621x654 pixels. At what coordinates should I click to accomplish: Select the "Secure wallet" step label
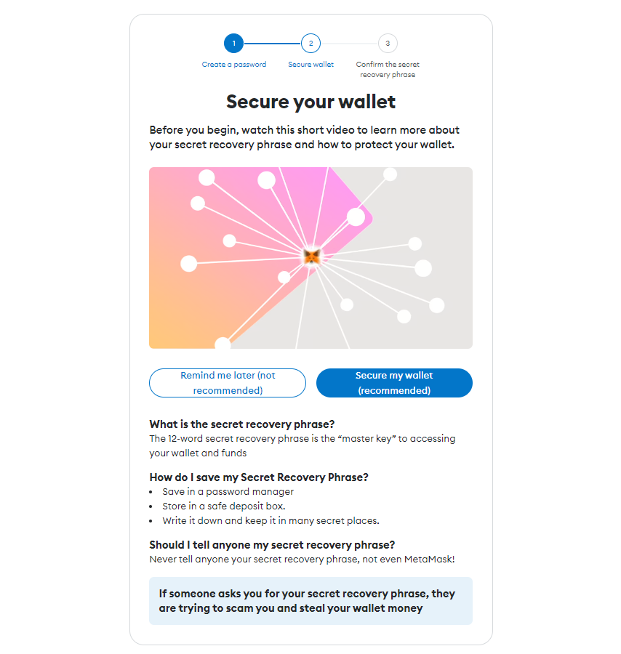pos(310,65)
